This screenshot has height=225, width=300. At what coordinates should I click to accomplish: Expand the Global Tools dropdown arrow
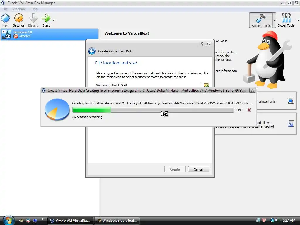coord(298,20)
